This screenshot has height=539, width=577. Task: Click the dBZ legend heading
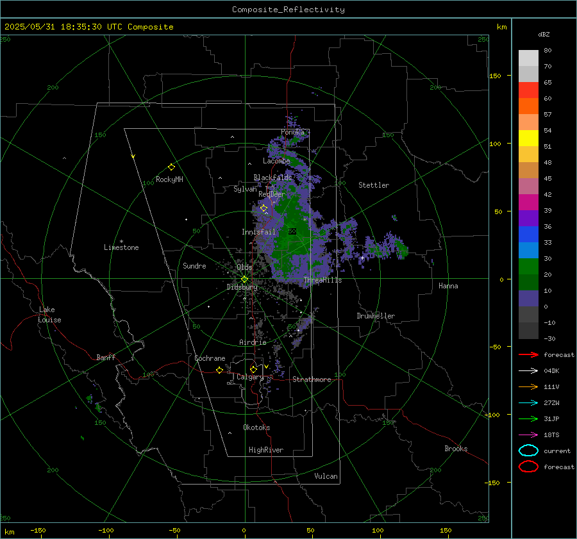pyautogui.click(x=544, y=34)
